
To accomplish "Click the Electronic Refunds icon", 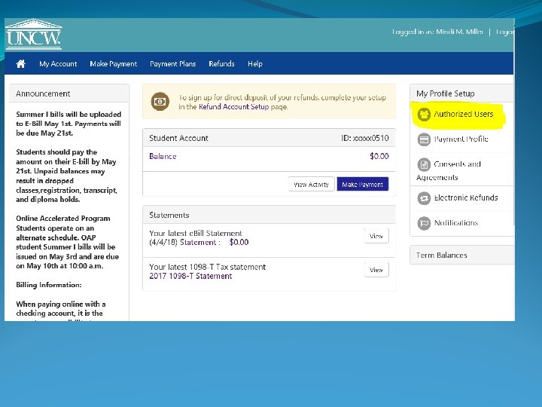I will (x=424, y=198).
